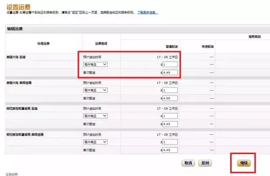This screenshot has width=270, height=176.
Task: Open 每件商品 dropdown for 美国大陆 街道
Action: pyautogui.click(x=95, y=64)
